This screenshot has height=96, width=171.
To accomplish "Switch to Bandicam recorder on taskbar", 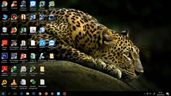I will point(65,94).
